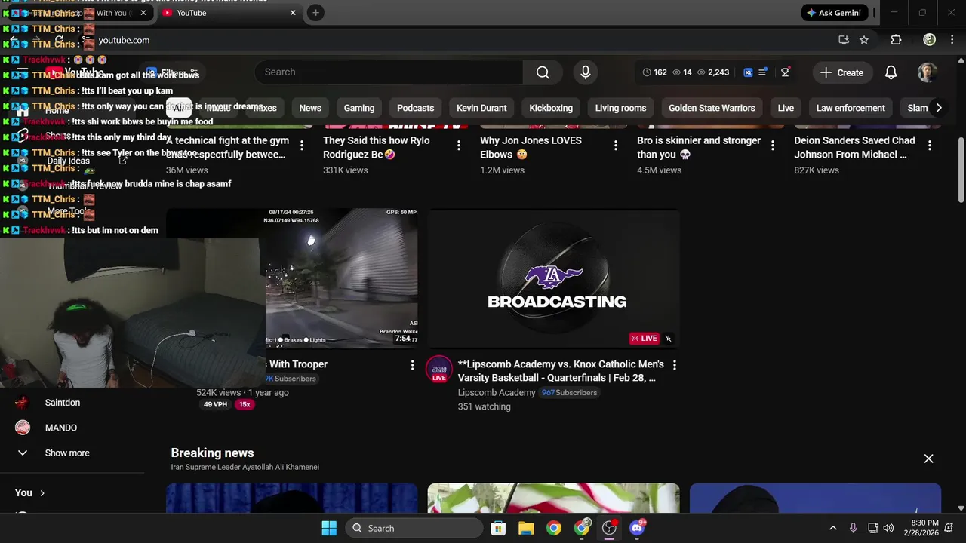Open the volume control in system tray
Viewport: 966px width, 543px height.
point(888,528)
